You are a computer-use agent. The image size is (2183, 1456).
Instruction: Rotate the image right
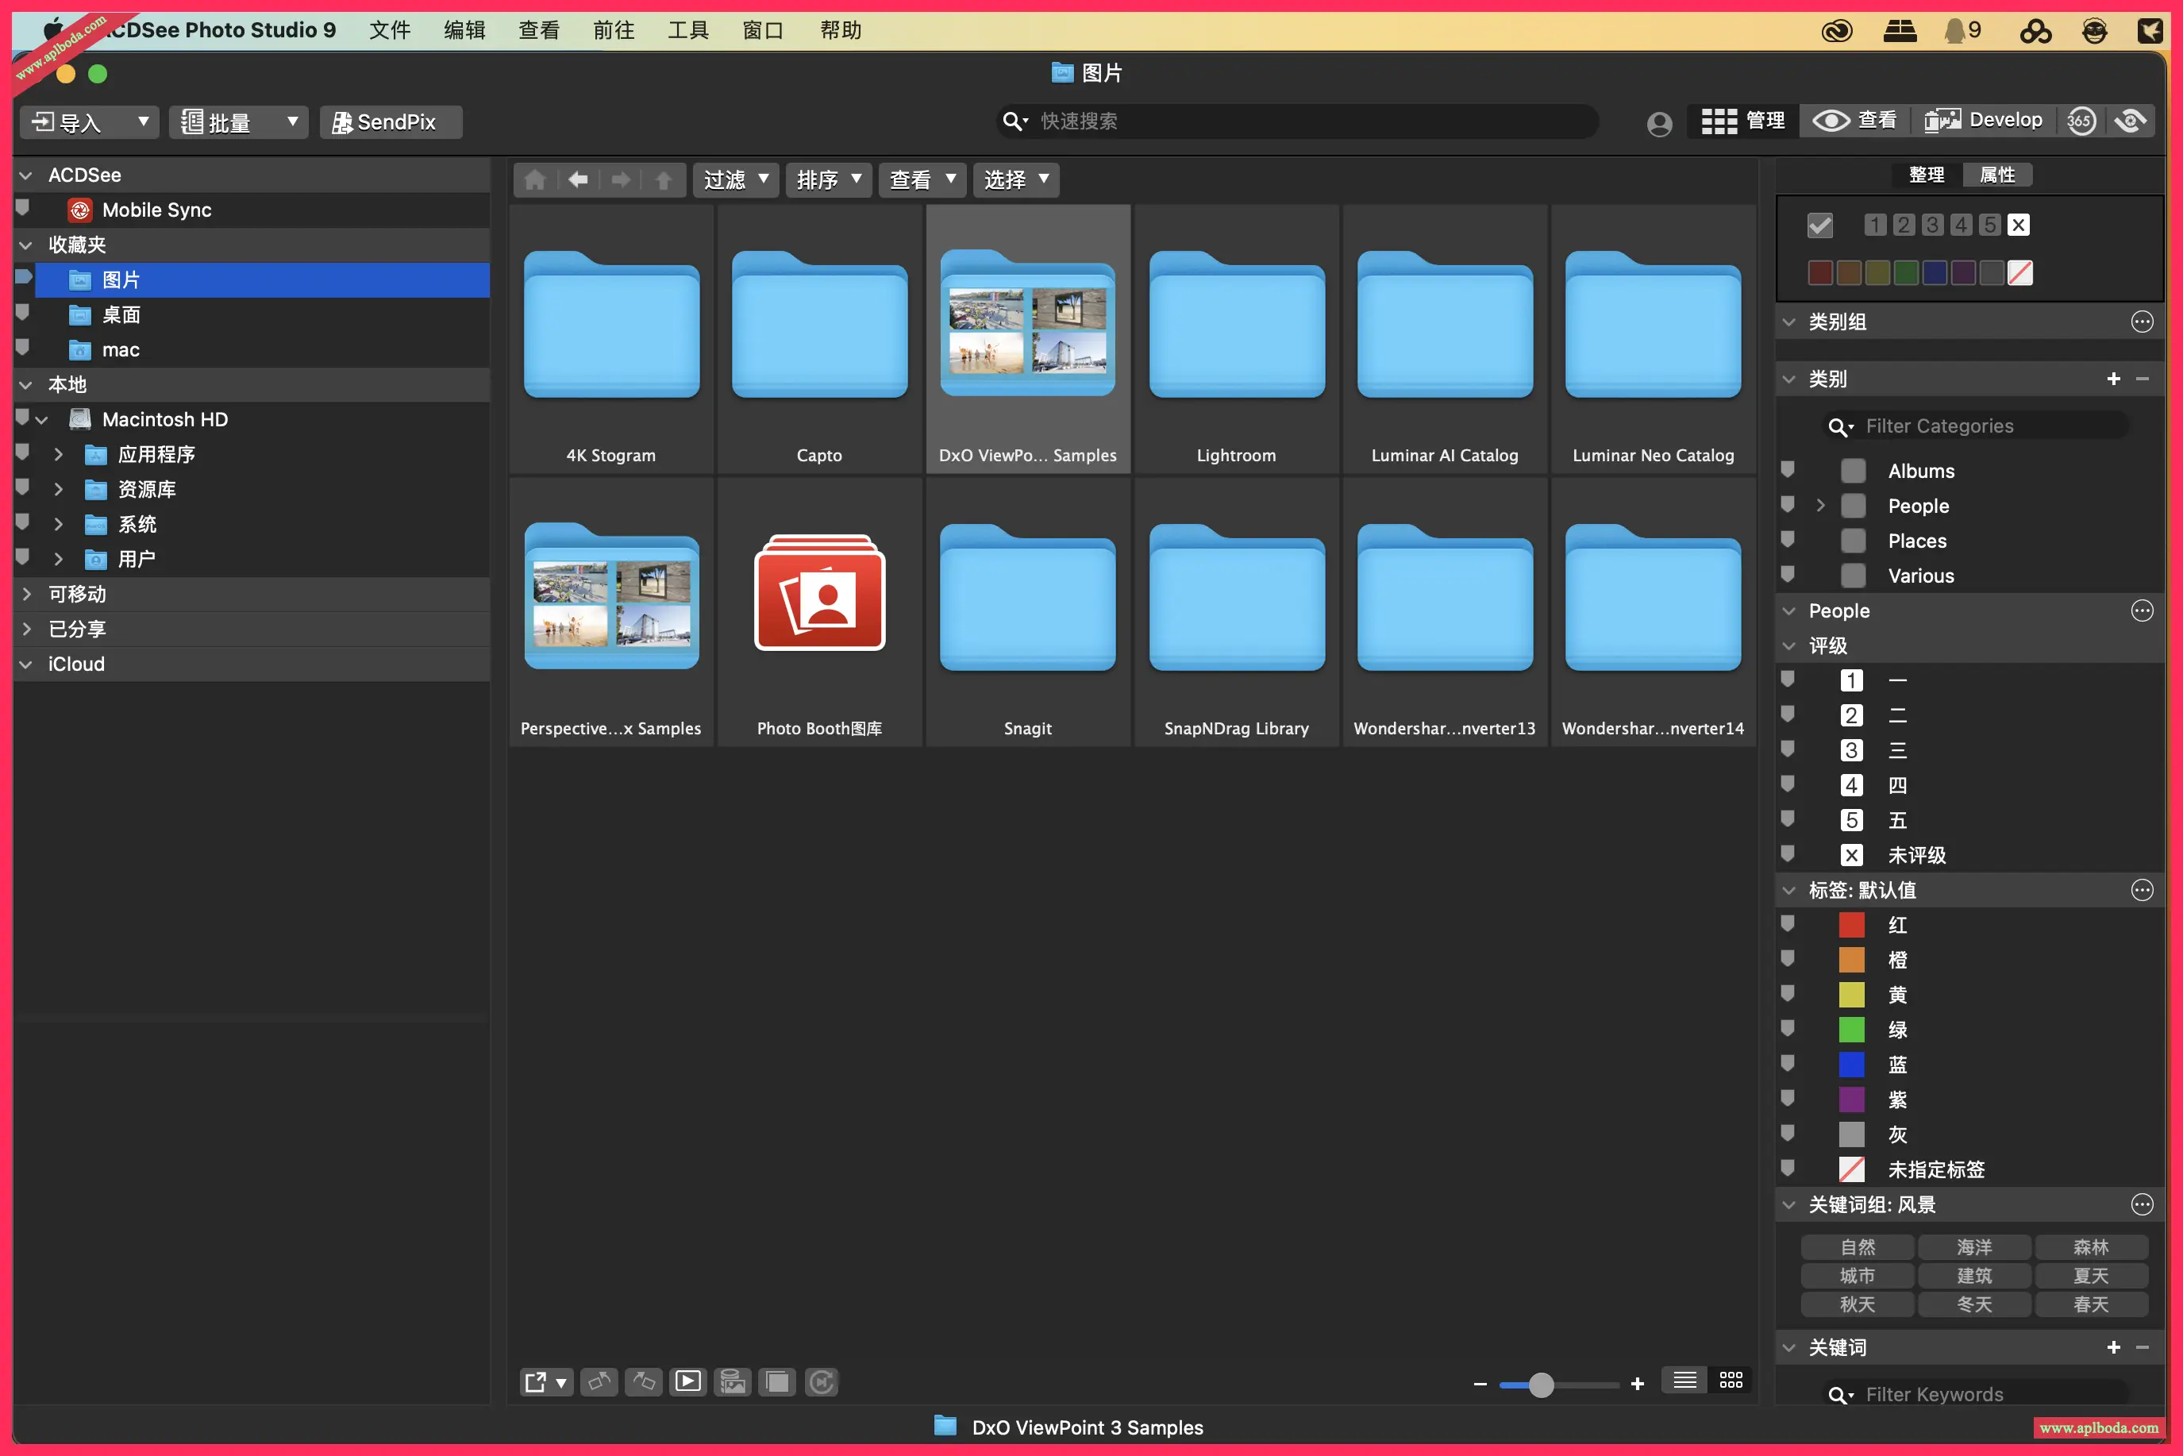coord(644,1381)
